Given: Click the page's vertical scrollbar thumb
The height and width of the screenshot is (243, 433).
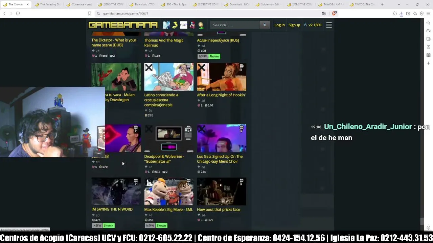Looking at the screenshot, I should click(422, 221).
